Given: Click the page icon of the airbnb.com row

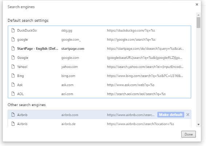Looking at the screenshot, I should tap(13, 115).
